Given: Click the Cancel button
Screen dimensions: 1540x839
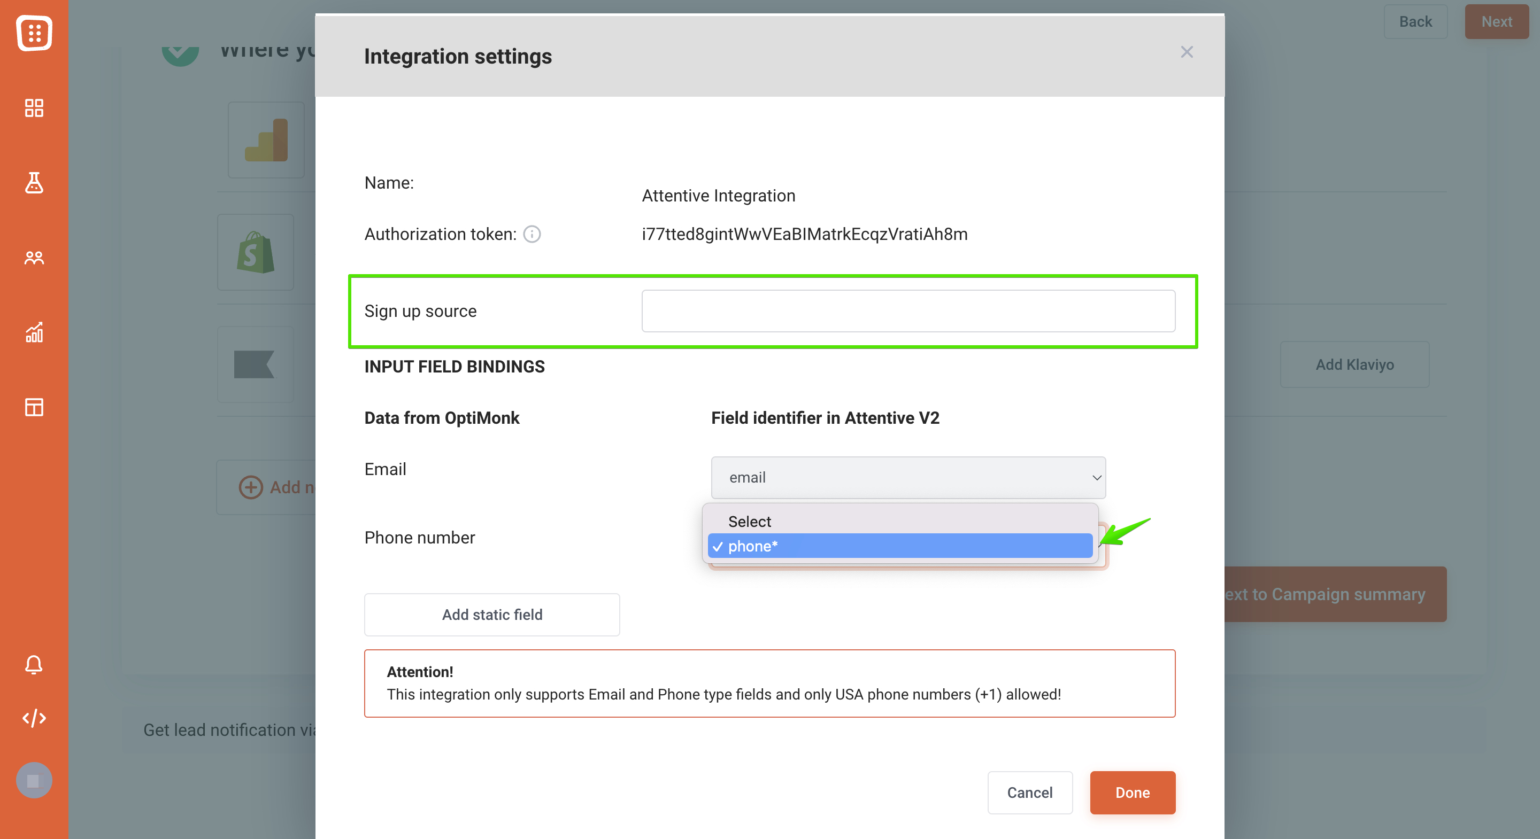Looking at the screenshot, I should [x=1029, y=793].
